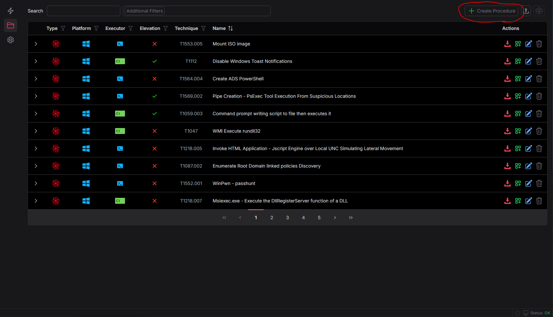The image size is (553, 317).
Task: Edit the WinPwn - passhunt procedure
Action: (x=528, y=183)
